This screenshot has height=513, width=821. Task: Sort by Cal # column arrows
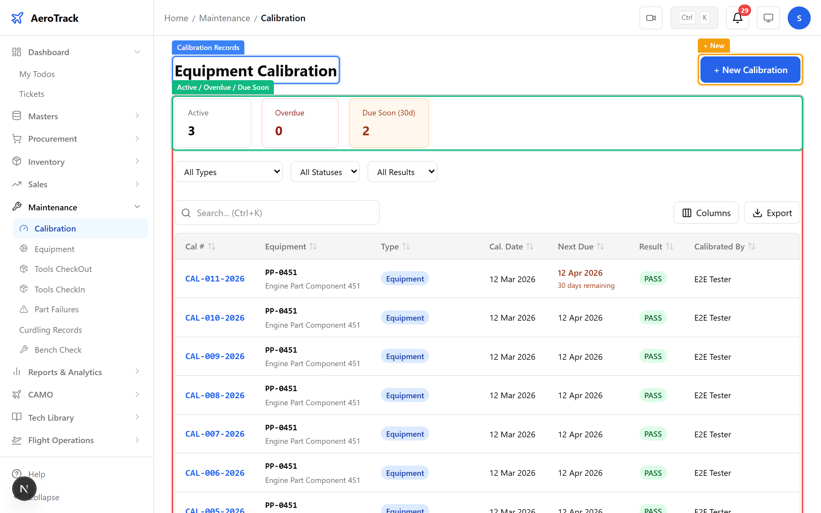(x=212, y=246)
